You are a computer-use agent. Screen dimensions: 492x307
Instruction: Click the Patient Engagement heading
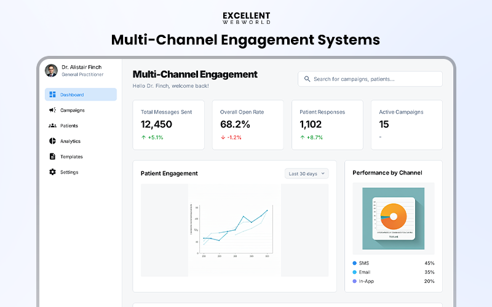[169, 174]
